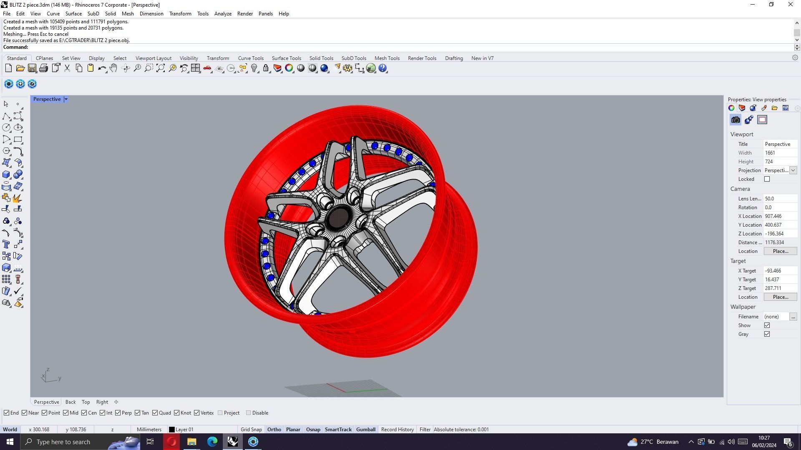The height and width of the screenshot is (450, 801).
Task: Click the Save file icon
Action: click(x=32, y=68)
